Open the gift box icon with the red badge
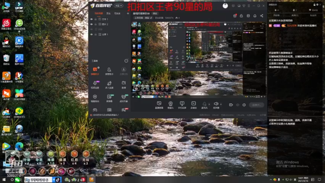 [x=235, y=16]
